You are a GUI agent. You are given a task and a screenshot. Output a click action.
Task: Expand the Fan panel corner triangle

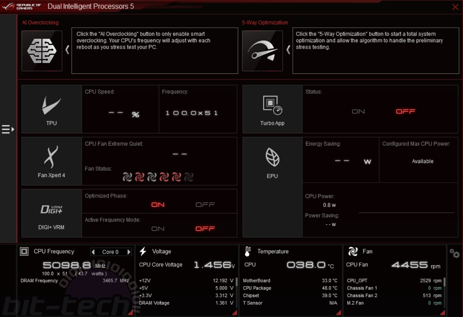[442, 312]
